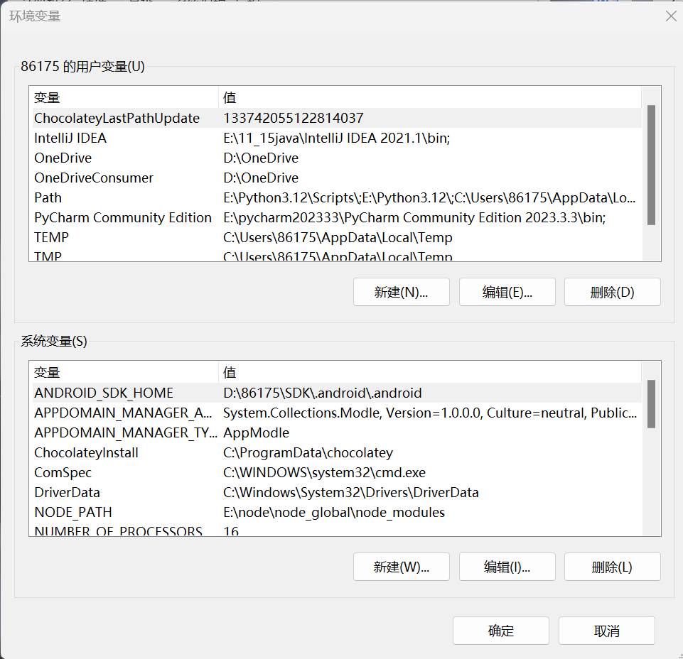Close the 环境变量 dialog window
The width and height of the screenshot is (683, 659).
[670, 16]
